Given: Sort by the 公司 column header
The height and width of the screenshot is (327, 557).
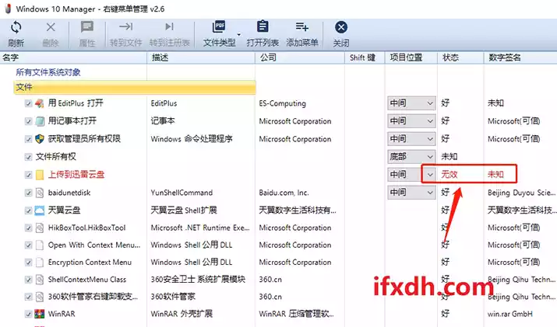Looking at the screenshot, I should [300, 57].
